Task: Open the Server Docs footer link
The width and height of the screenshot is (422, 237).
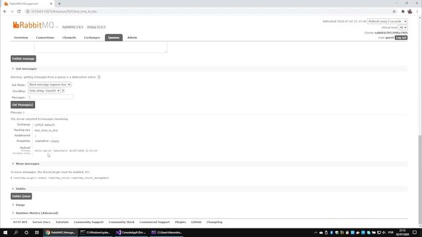Action: pyautogui.click(x=41, y=223)
